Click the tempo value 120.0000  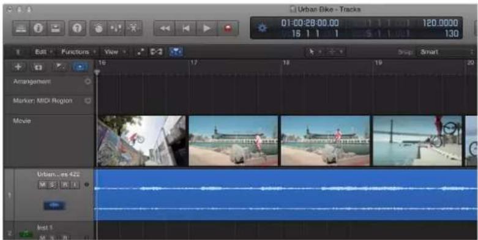pyautogui.click(x=440, y=23)
